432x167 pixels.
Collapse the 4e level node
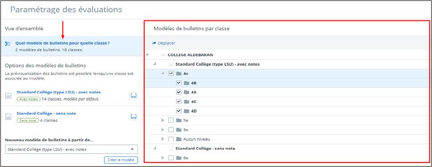coord(162,73)
